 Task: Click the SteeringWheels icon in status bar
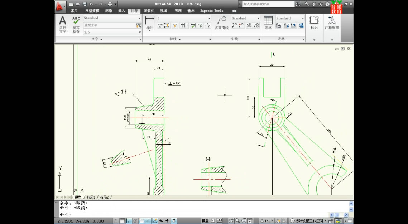pos(244,221)
